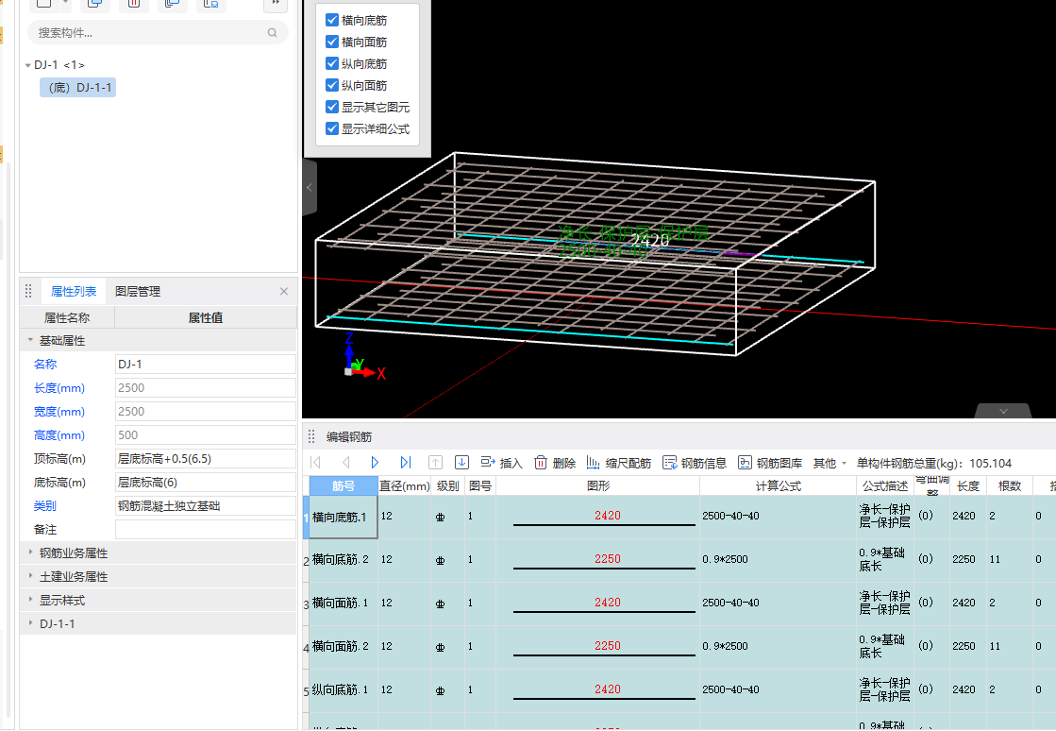Click the 类别 field 钢筋混凝土独立基础
1056x731 pixels.
click(206, 506)
